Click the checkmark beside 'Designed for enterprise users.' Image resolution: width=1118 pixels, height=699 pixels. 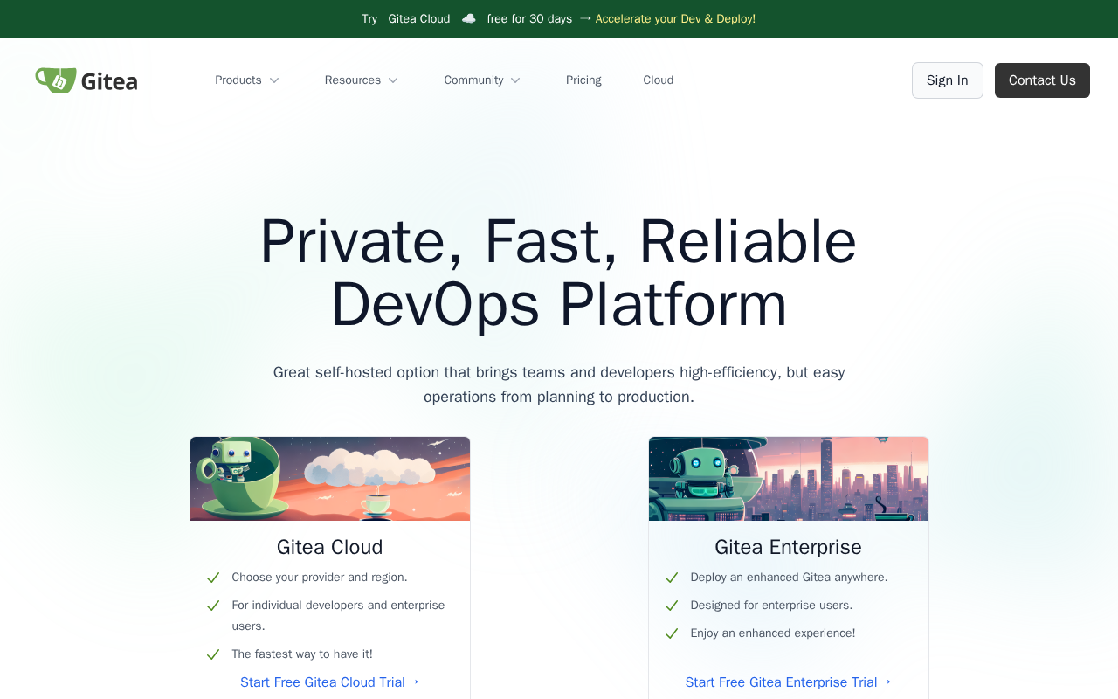(672, 606)
